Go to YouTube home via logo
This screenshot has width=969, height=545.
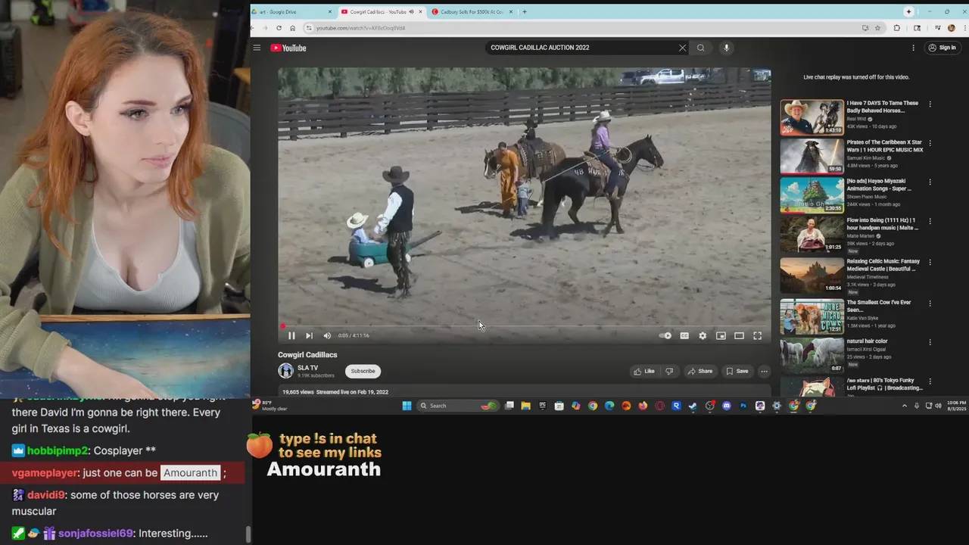[x=288, y=48]
